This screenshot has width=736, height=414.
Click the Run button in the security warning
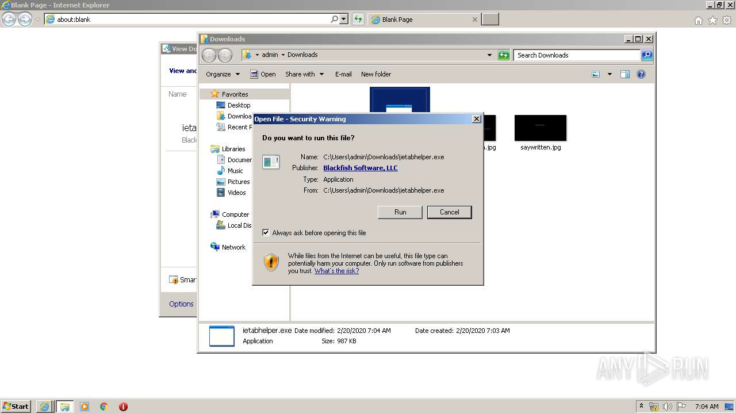[x=400, y=212]
